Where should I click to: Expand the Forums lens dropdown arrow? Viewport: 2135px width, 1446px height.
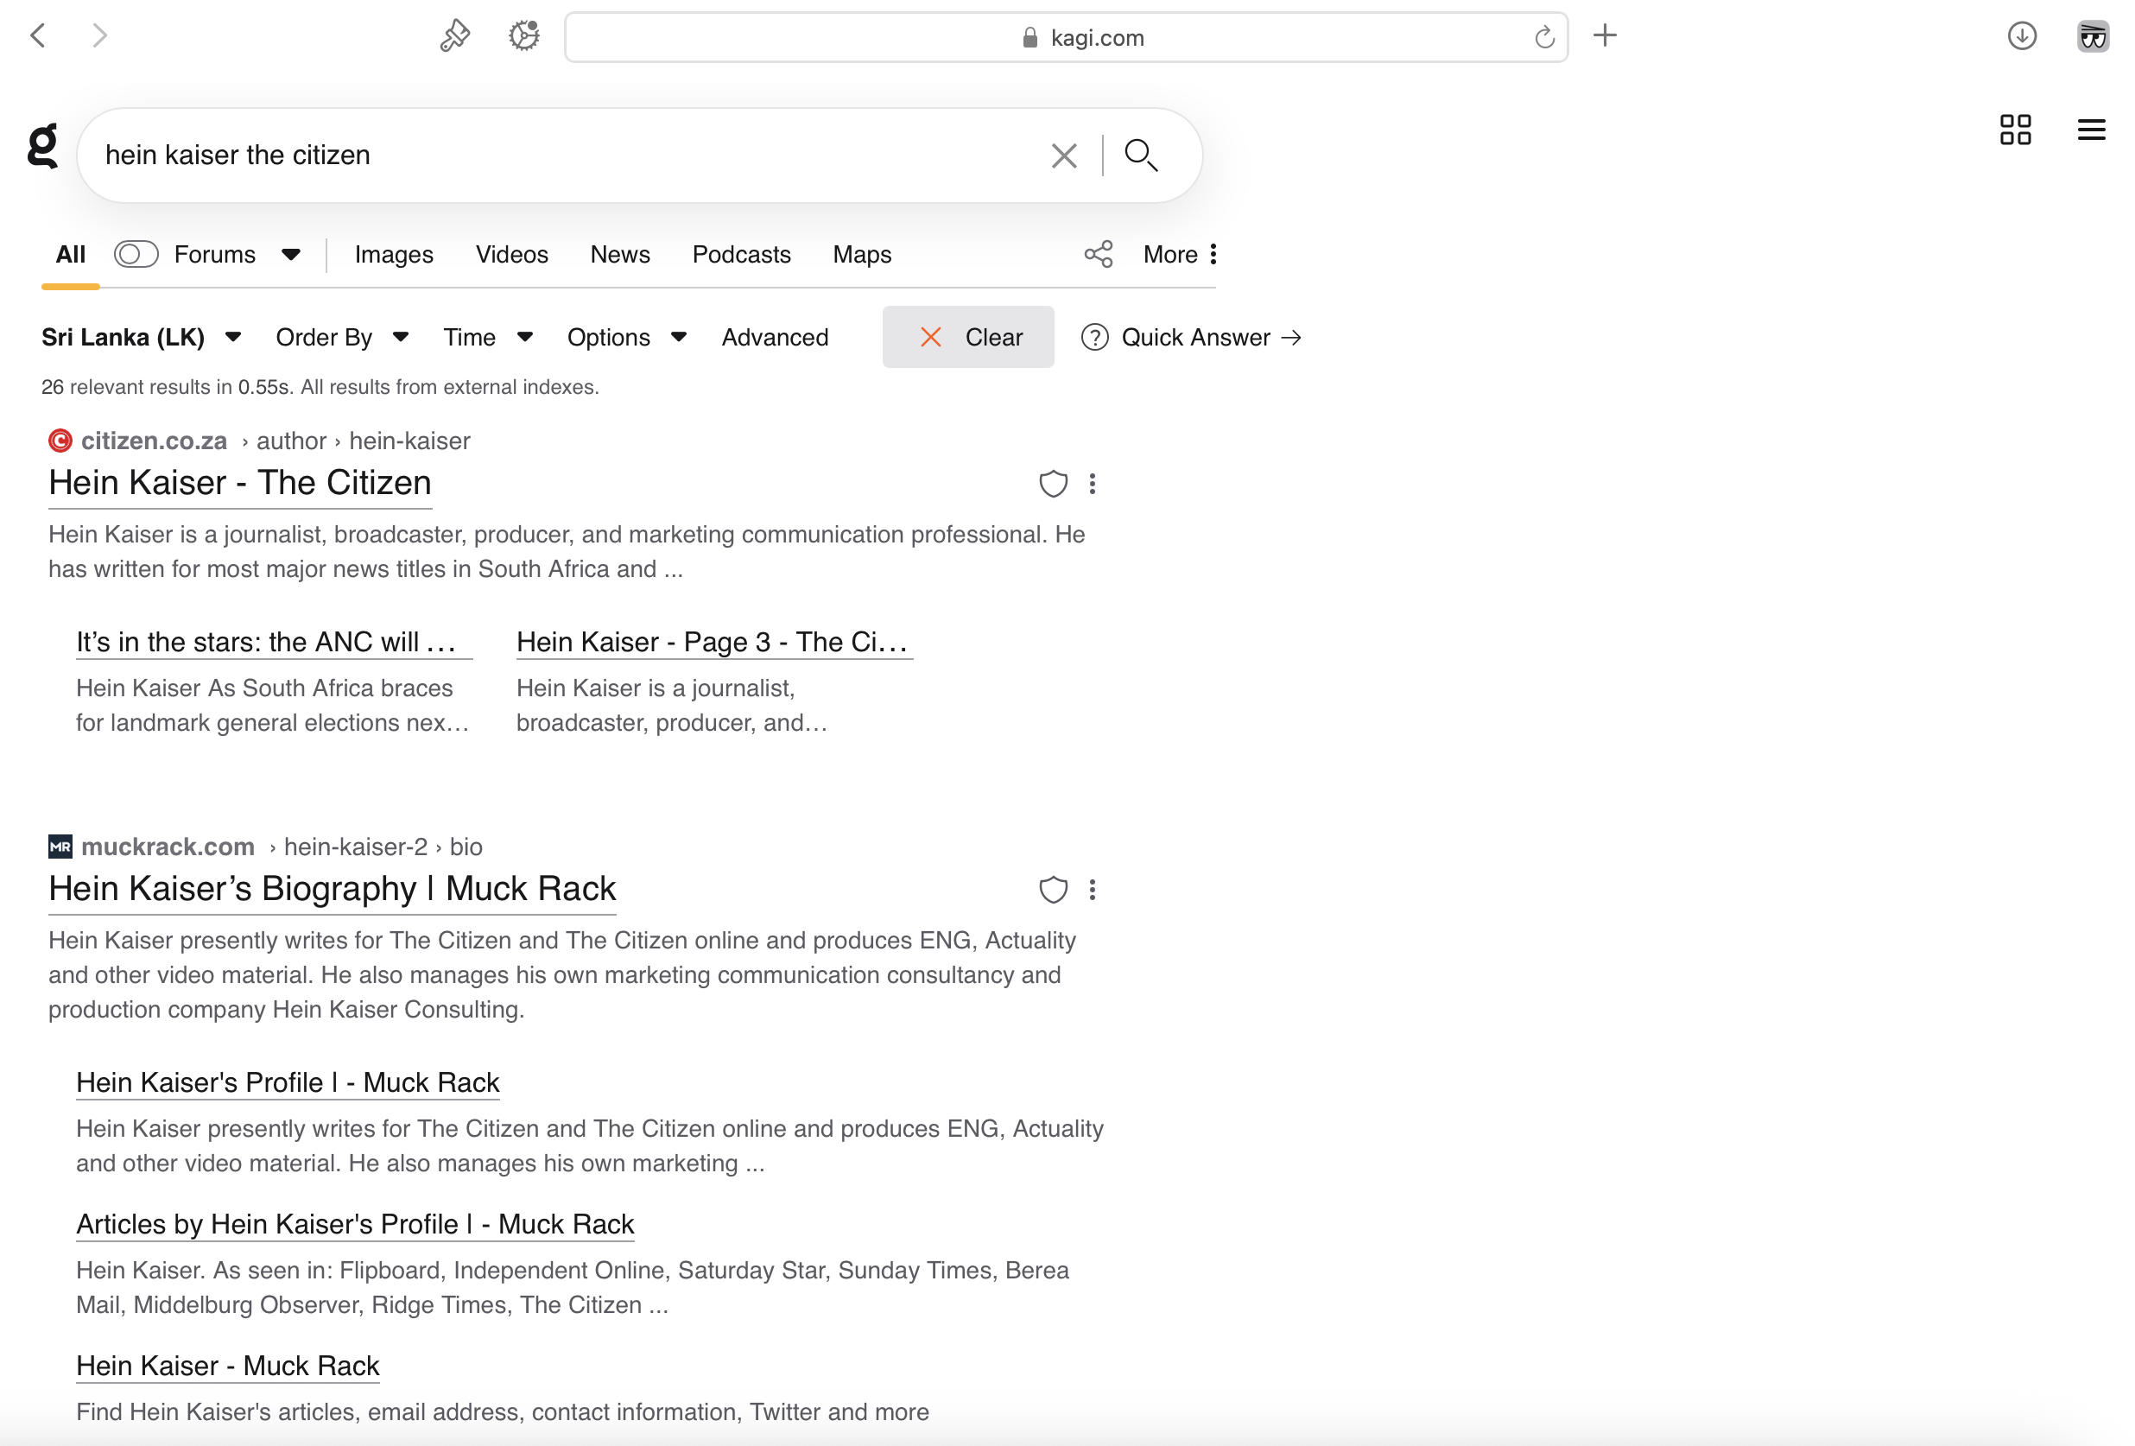pyautogui.click(x=290, y=256)
